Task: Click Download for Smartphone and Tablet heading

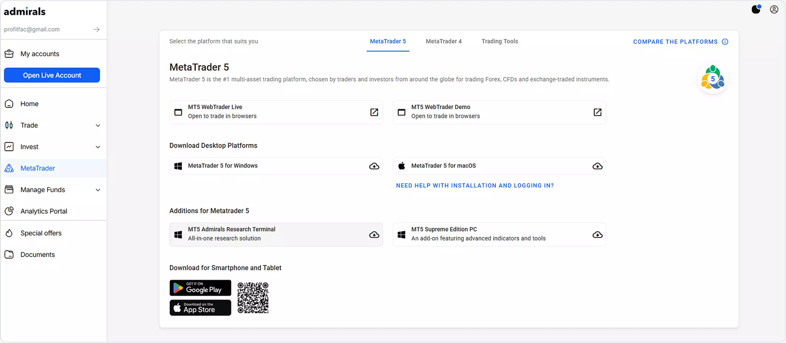Action: pyautogui.click(x=225, y=268)
